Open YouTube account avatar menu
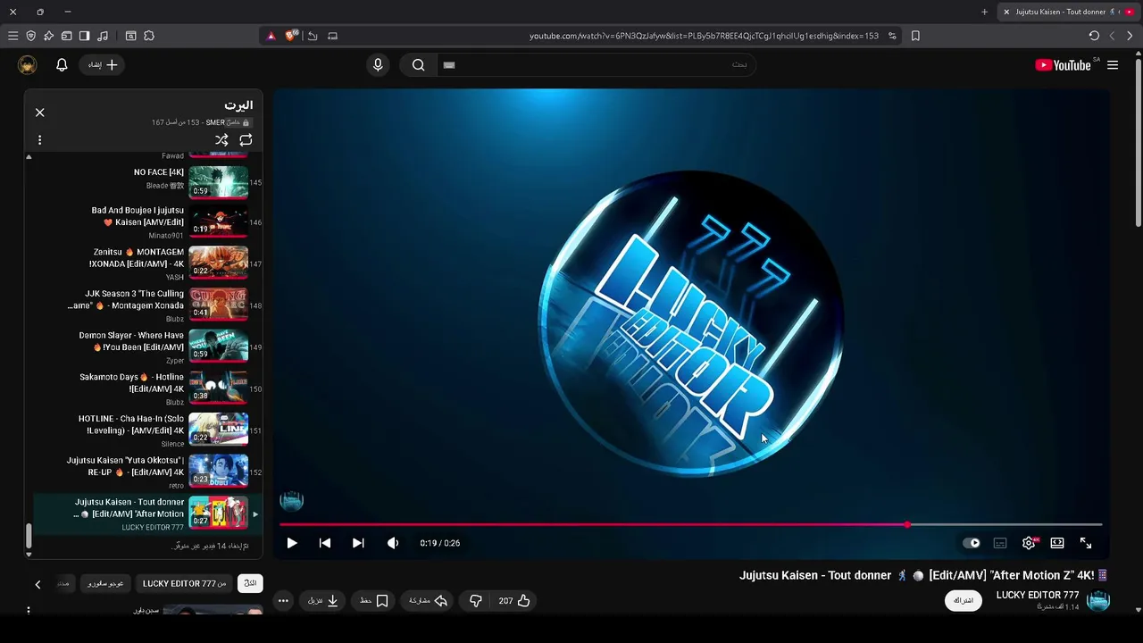 [x=28, y=64]
